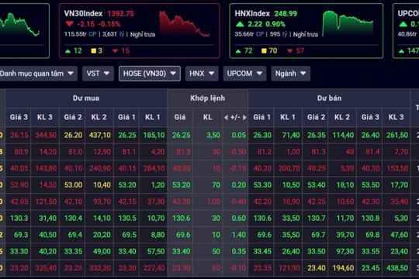Expand the Ngành dropdown
The image size is (419, 279).
click(291, 74)
